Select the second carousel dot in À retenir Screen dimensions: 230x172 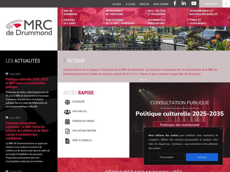click(x=146, y=80)
